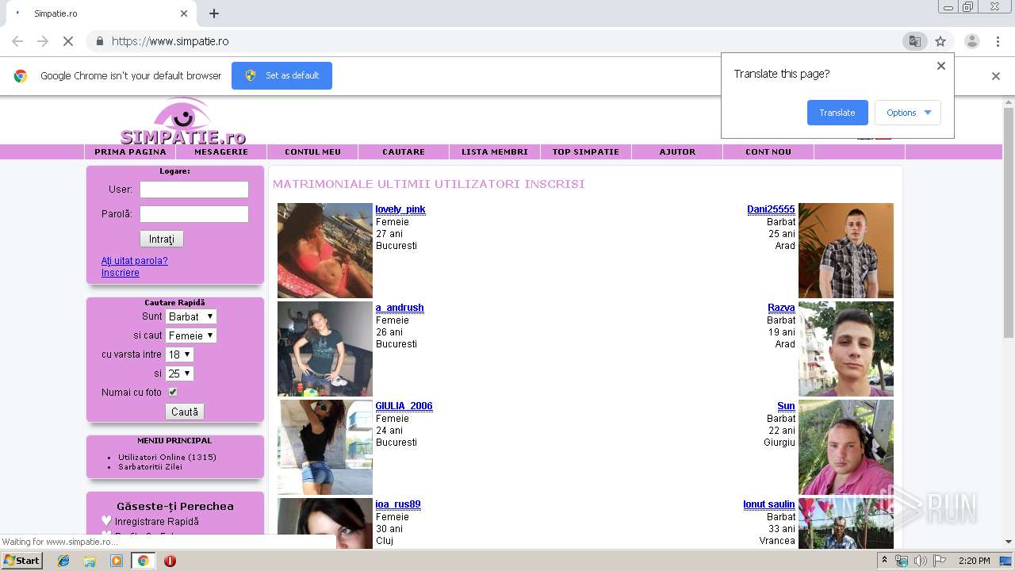Open Razva profile link
The width and height of the screenshot is (1015, 571).
pos(781,308)
